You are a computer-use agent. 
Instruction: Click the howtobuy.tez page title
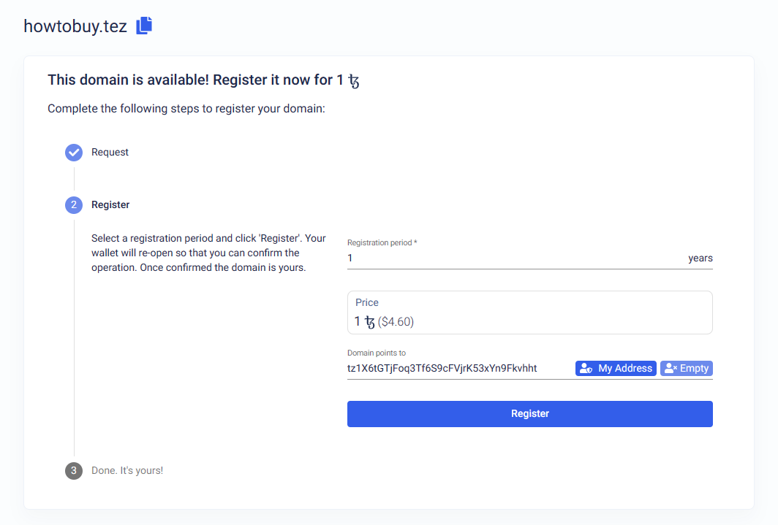click(75, 26)
